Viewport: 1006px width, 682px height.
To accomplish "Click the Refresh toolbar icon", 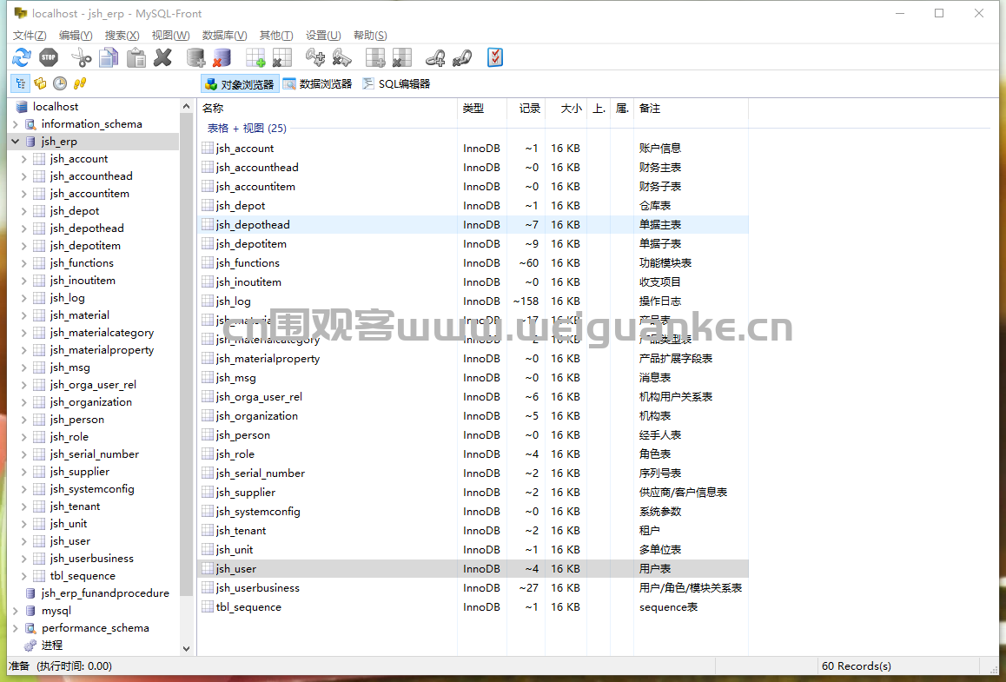I will pyautogui.click(x=21, y=57).
